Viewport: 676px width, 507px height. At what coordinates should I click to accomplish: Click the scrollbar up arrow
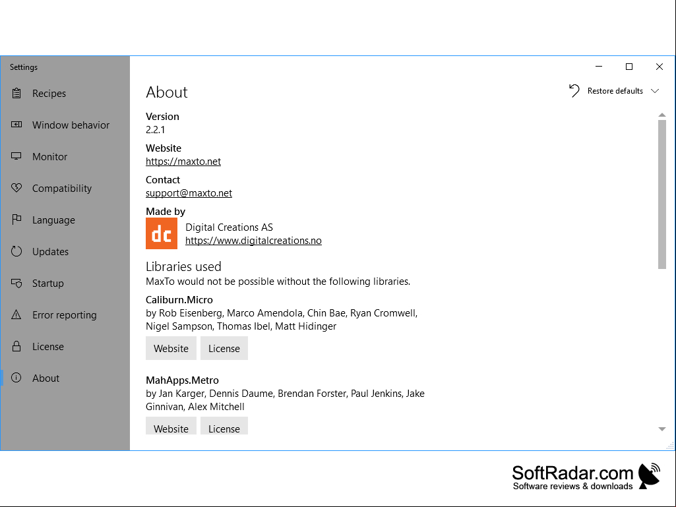662,115
